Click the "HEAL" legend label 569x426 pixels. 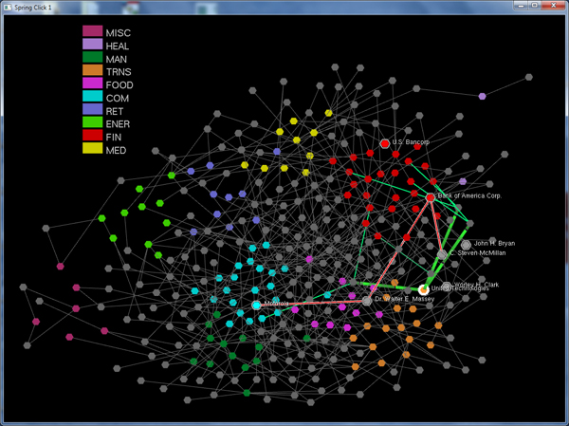(x=118, y=46)
